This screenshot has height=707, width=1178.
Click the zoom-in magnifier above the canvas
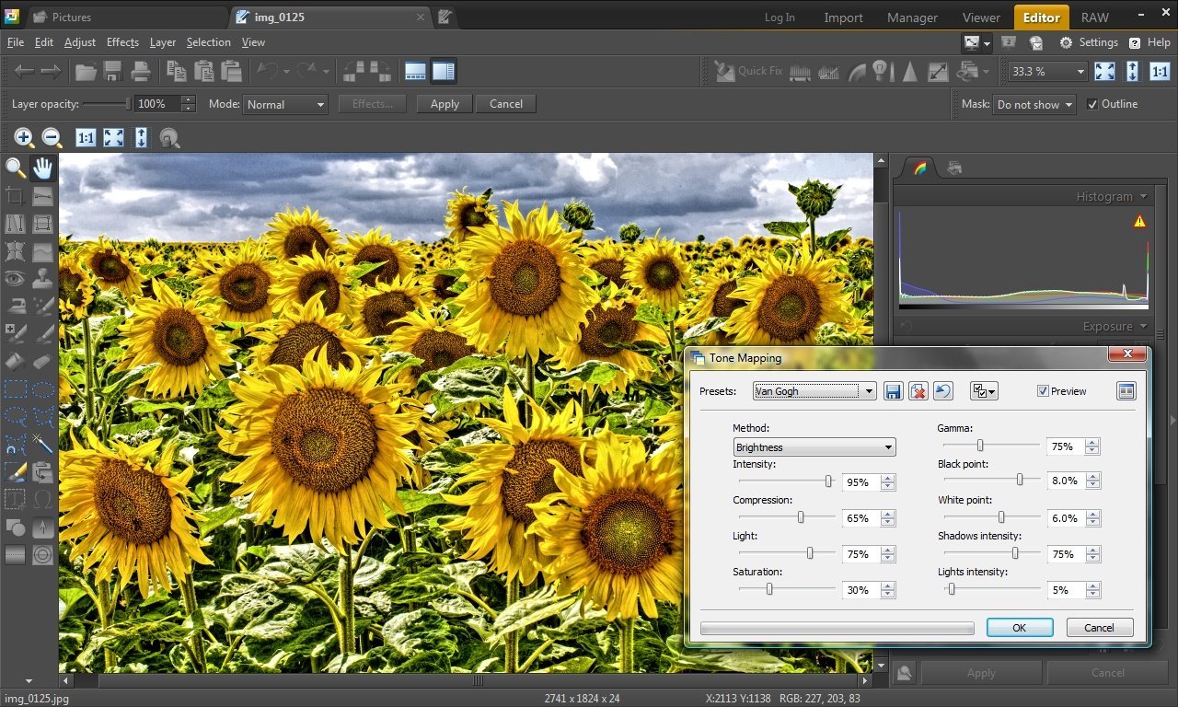pyautogui.click(x=24, y=138)
